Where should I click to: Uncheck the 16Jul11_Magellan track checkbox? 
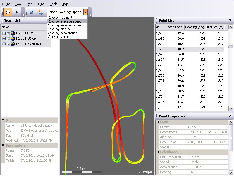click(8, 33)
